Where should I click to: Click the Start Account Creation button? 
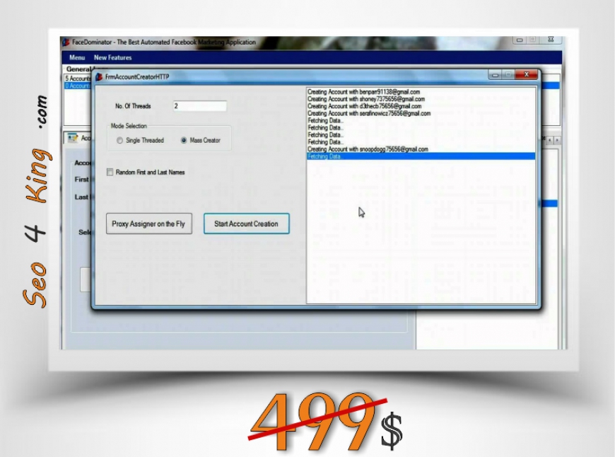coord(246,224)
